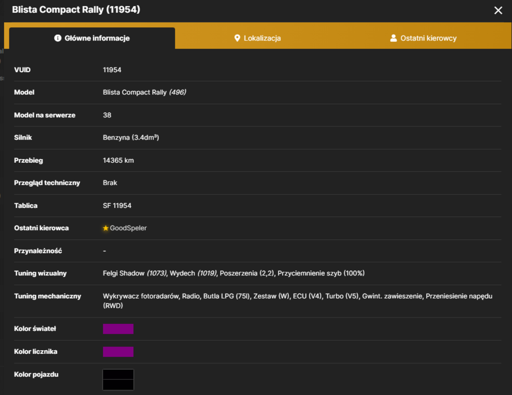
Task: Click the Przebieg row label
Action: [28, 161]
